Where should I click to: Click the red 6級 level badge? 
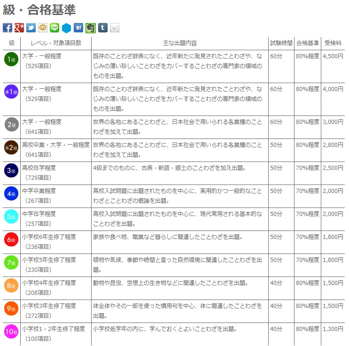pos(11,240)
